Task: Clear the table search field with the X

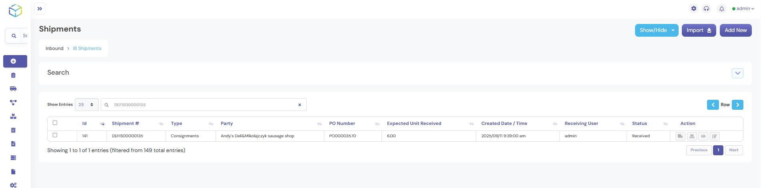Action: click(300, 105)
